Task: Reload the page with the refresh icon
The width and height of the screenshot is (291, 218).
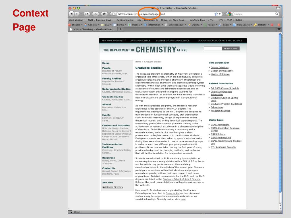Action: [87, 14]
